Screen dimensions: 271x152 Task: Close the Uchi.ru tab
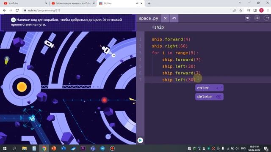(x=141, y=3)
